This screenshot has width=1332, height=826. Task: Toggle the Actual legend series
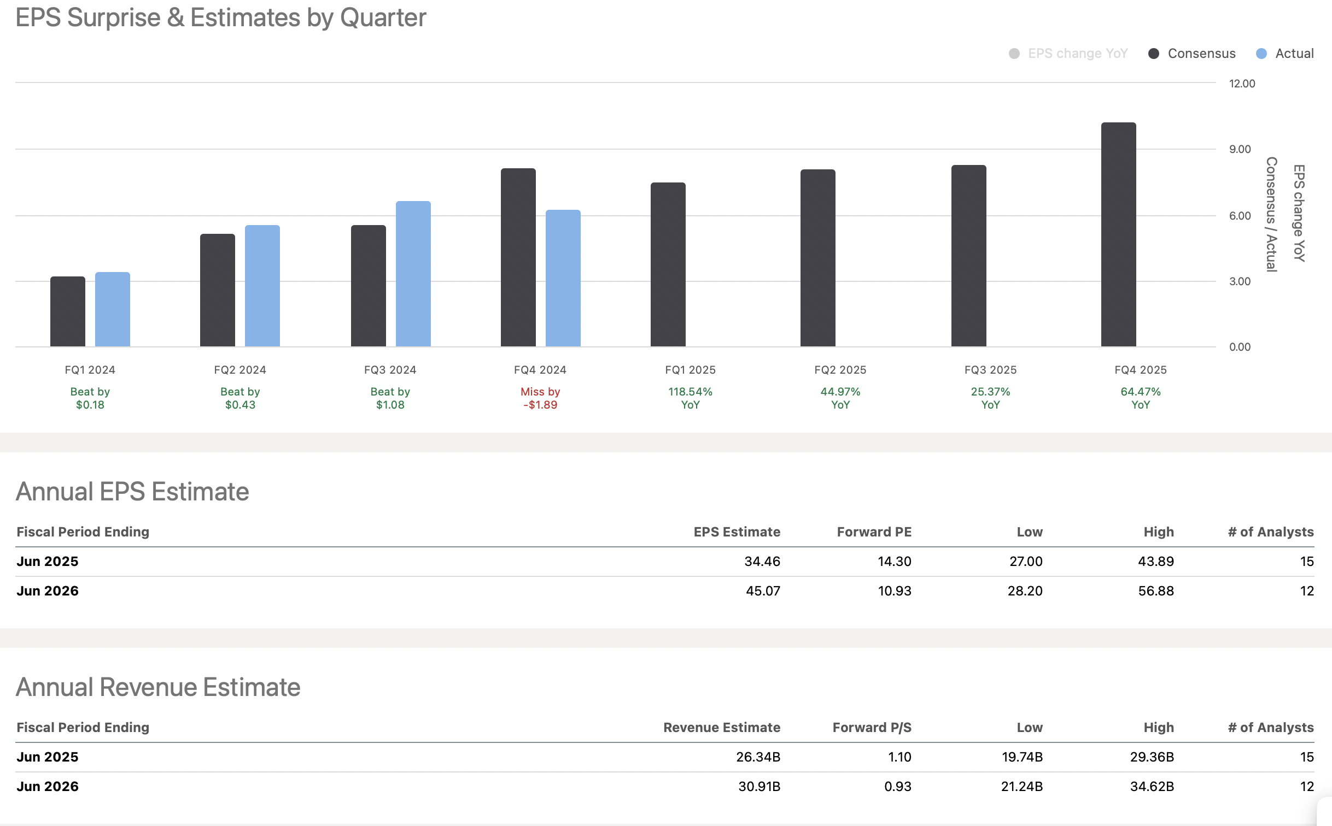tap(1294, 54)
